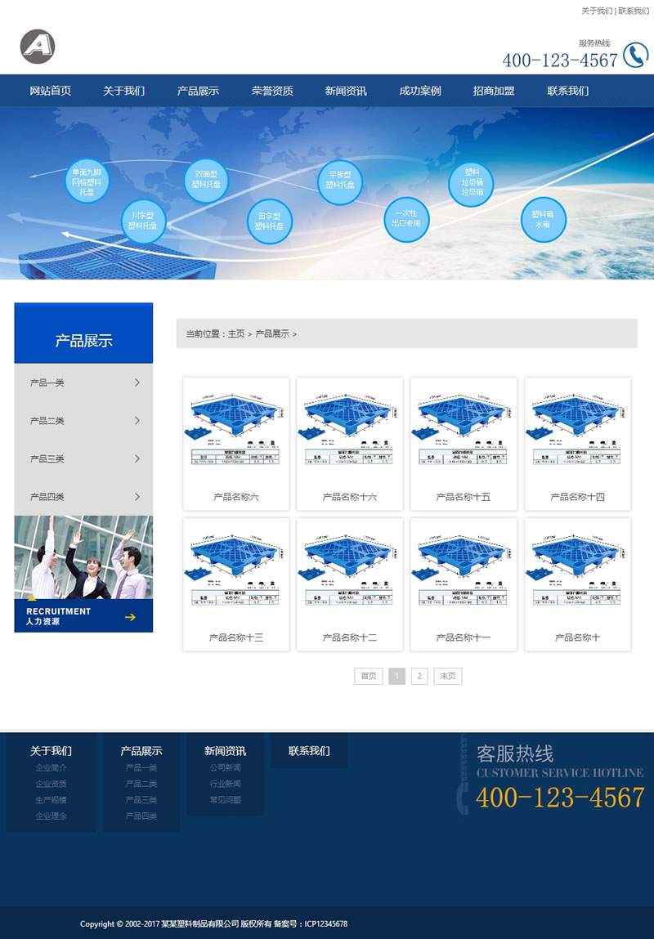Click 企业资质 in footer

point(51,784)
